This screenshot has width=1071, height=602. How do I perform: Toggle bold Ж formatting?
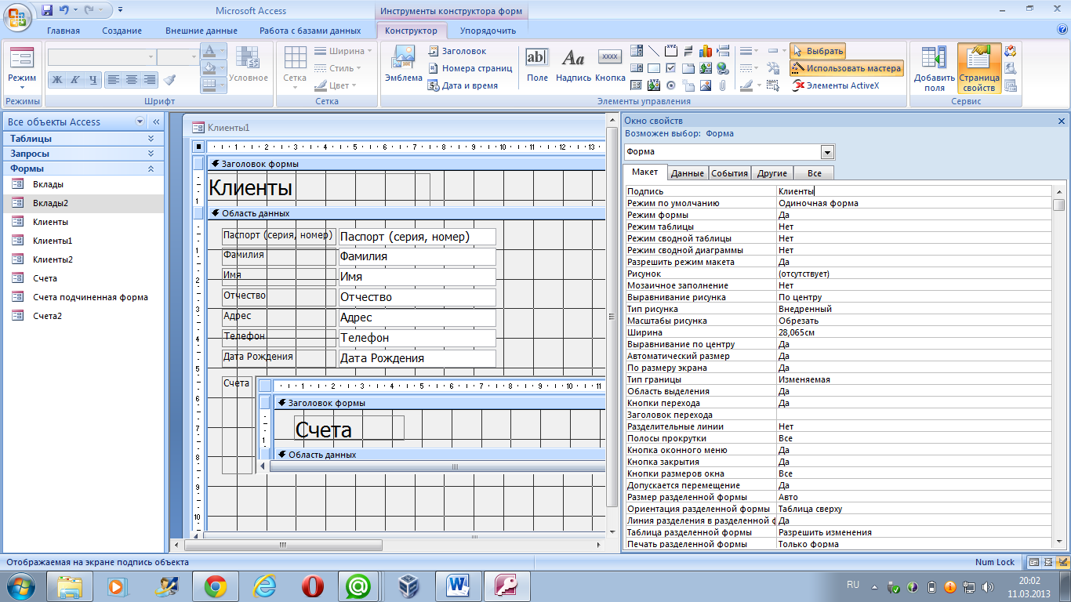point(57,80)
